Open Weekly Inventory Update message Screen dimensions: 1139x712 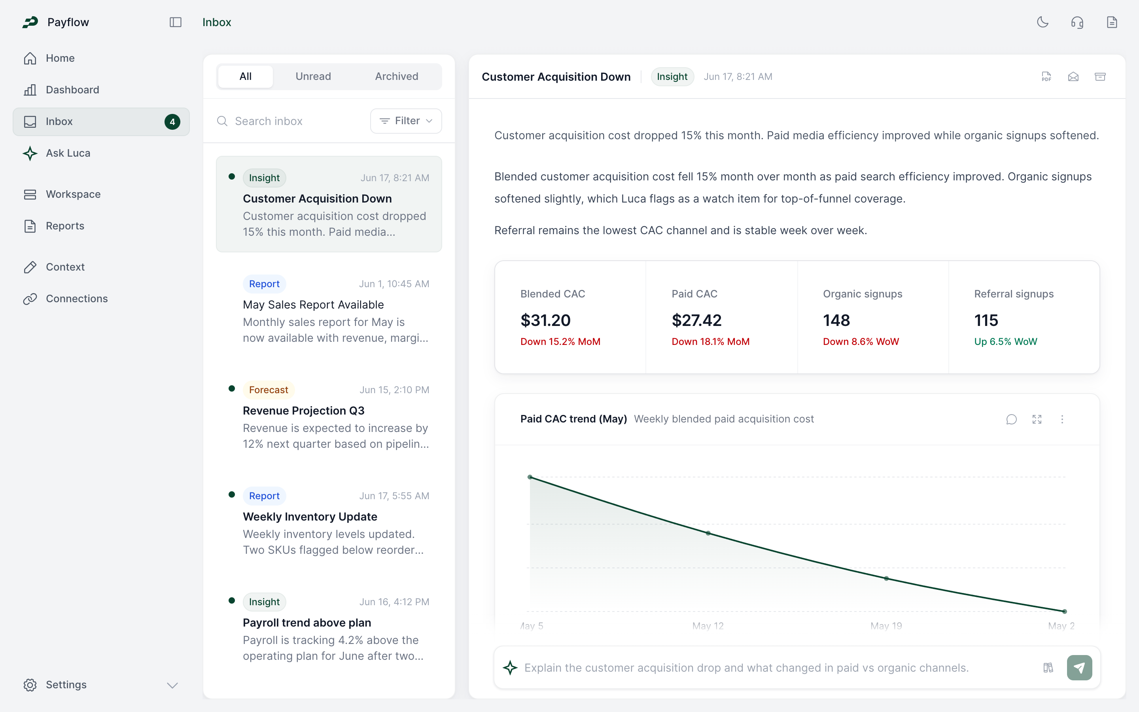329,523
